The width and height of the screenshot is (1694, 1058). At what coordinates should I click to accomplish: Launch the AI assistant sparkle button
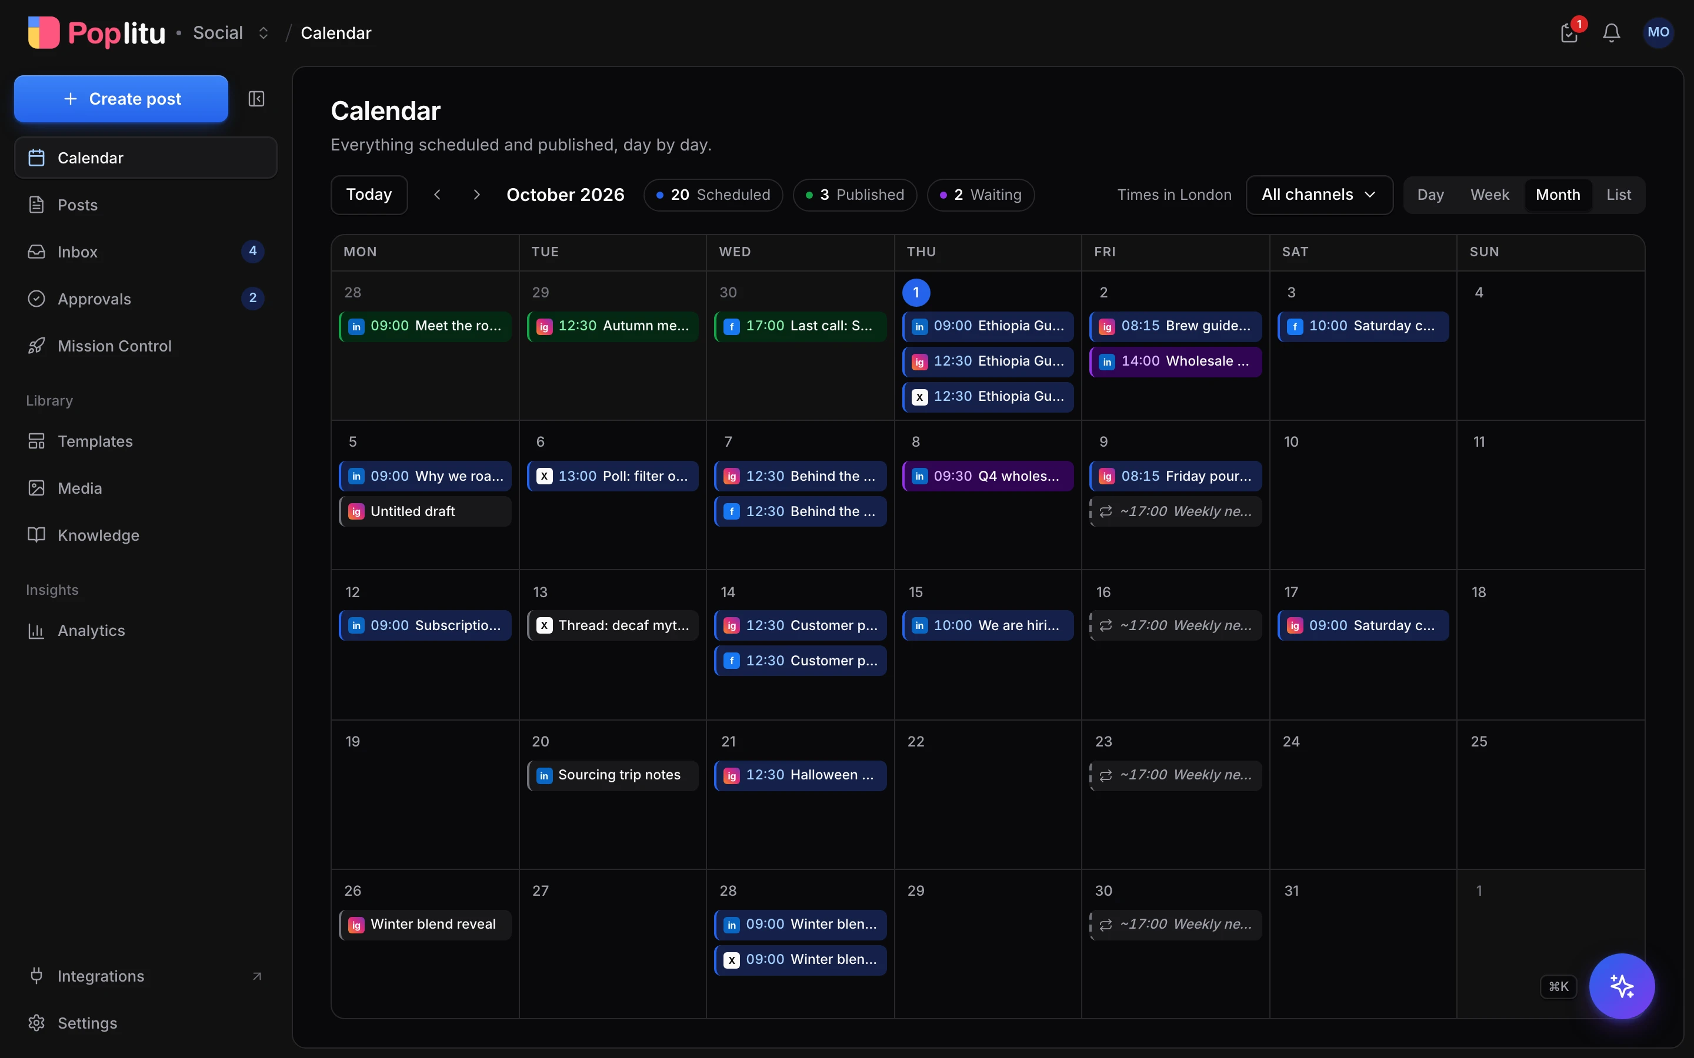1621,986
